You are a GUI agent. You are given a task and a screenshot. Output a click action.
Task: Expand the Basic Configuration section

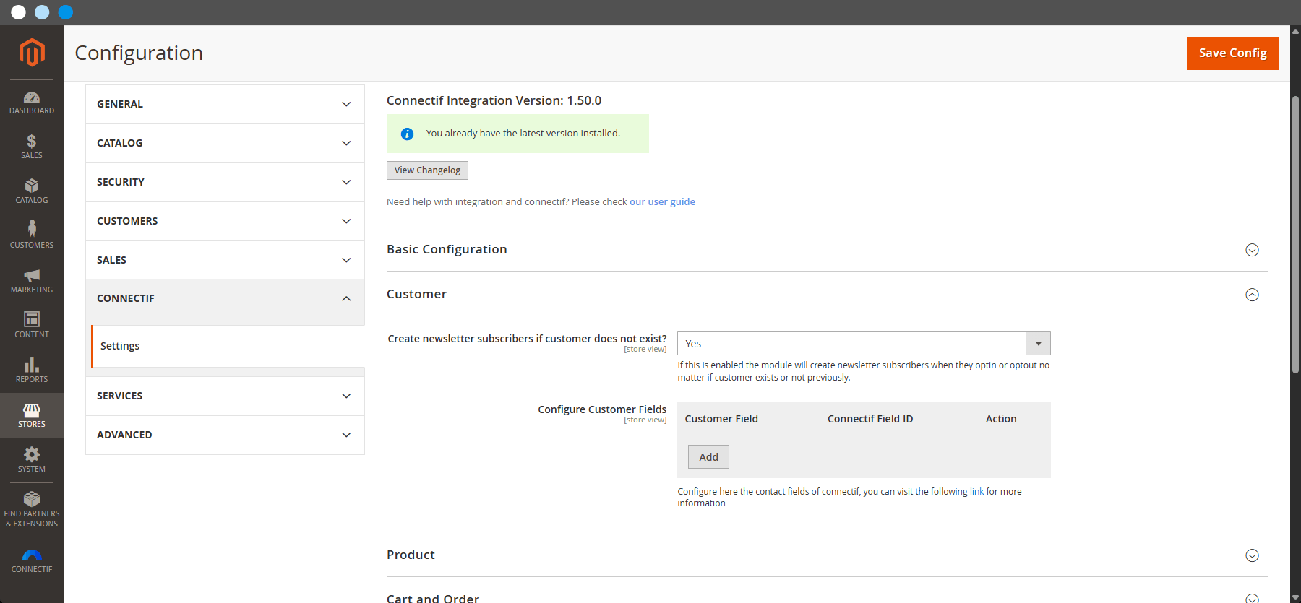1253,250
